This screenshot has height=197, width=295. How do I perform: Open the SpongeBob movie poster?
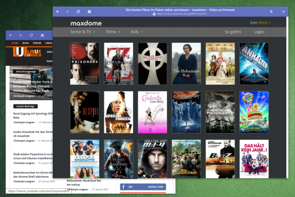point(254,112)
